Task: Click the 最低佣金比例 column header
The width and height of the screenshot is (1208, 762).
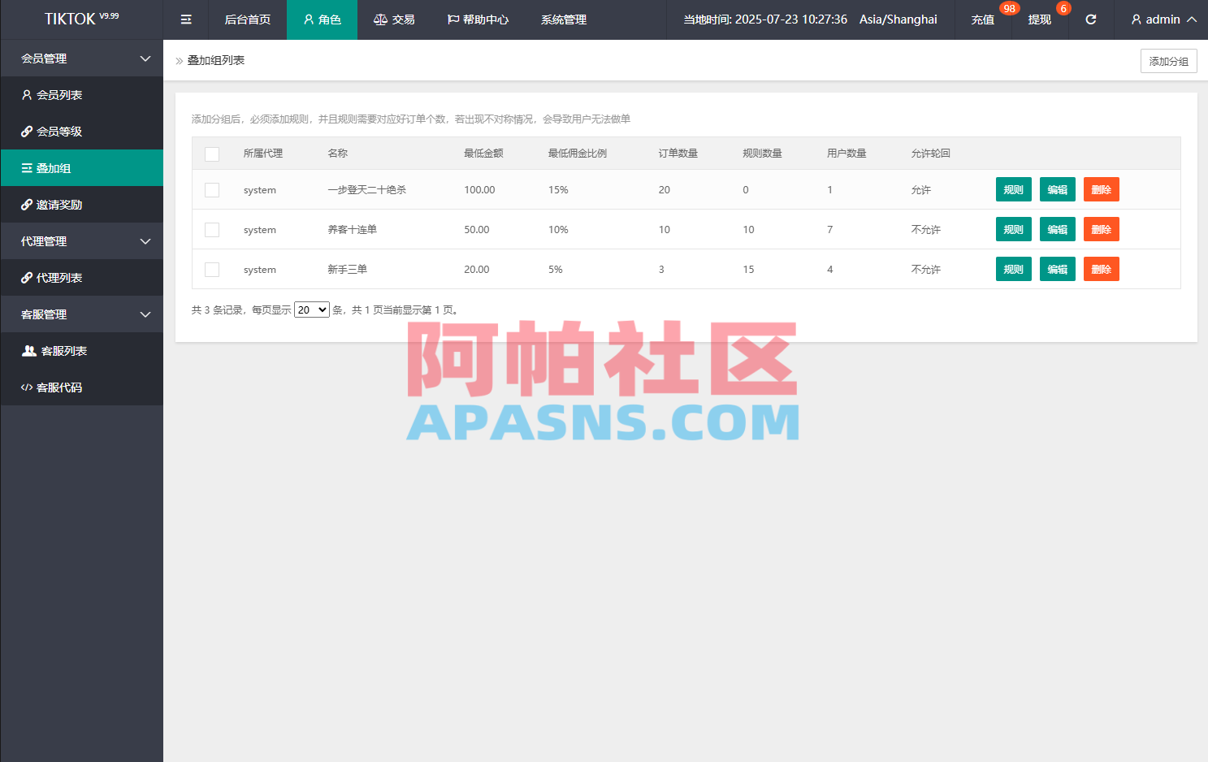Action: pos(578,154)
